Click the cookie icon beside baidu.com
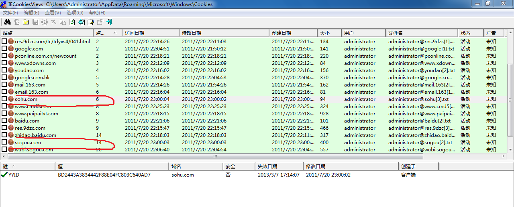 click(x=11, y=121)
